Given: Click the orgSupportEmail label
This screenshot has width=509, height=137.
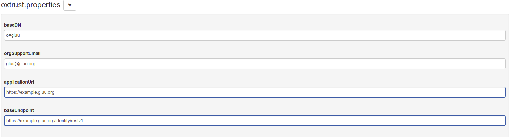Looking at the screenshot, I should (22, 53).
